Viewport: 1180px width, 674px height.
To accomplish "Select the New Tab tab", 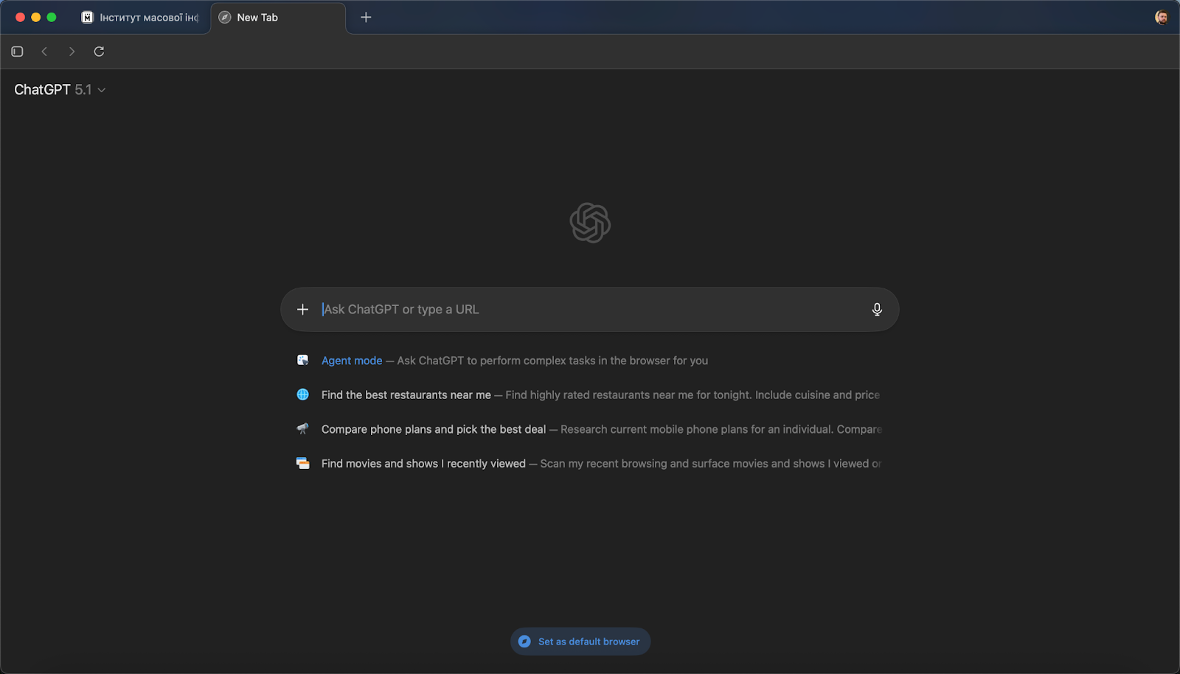I will point(278,18).
